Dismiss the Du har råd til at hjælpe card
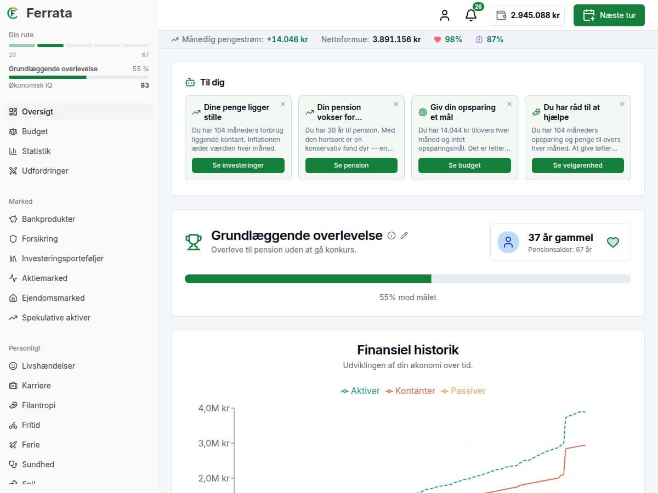The image size is (658, 493). point(622,104)
